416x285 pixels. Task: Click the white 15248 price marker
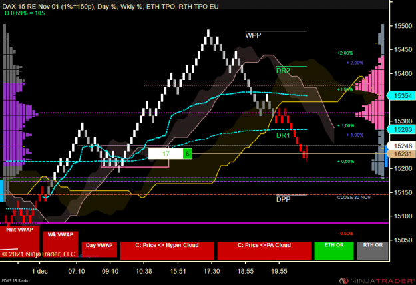[401, 146]
